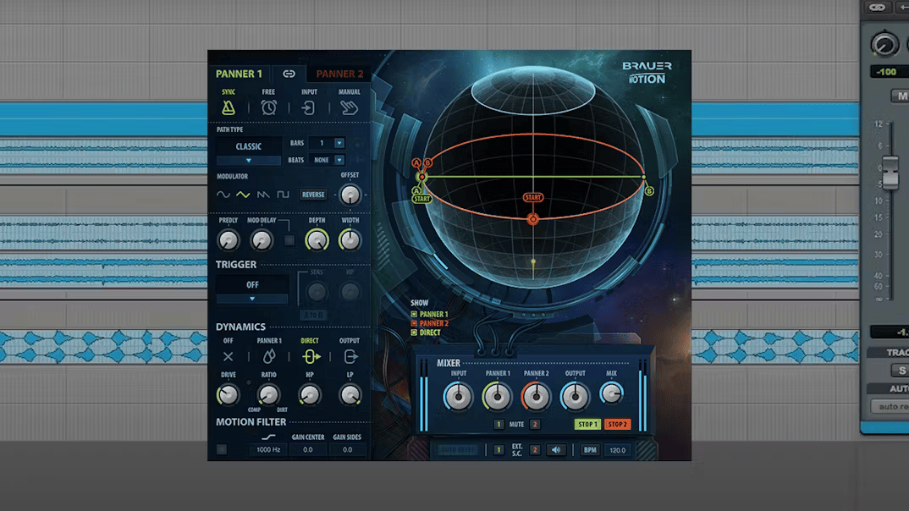909x511 pixels.
Task: Click the A to B trigger button
Action: click(x=314, y=315)
